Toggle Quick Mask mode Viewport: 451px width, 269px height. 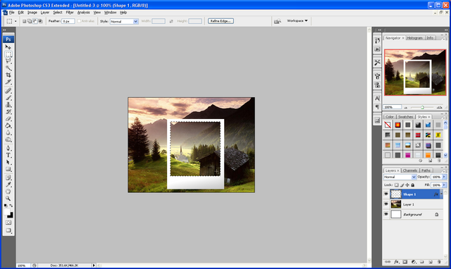8,223
